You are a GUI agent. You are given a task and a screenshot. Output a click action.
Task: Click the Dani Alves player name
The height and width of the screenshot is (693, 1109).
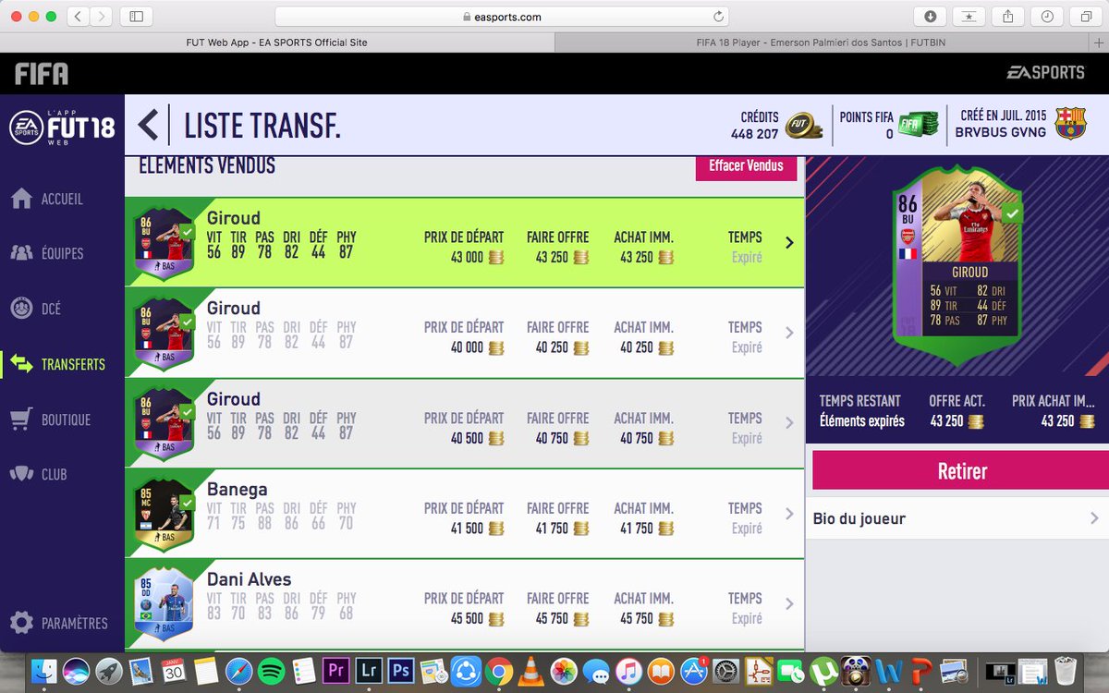tap(250, 579)
